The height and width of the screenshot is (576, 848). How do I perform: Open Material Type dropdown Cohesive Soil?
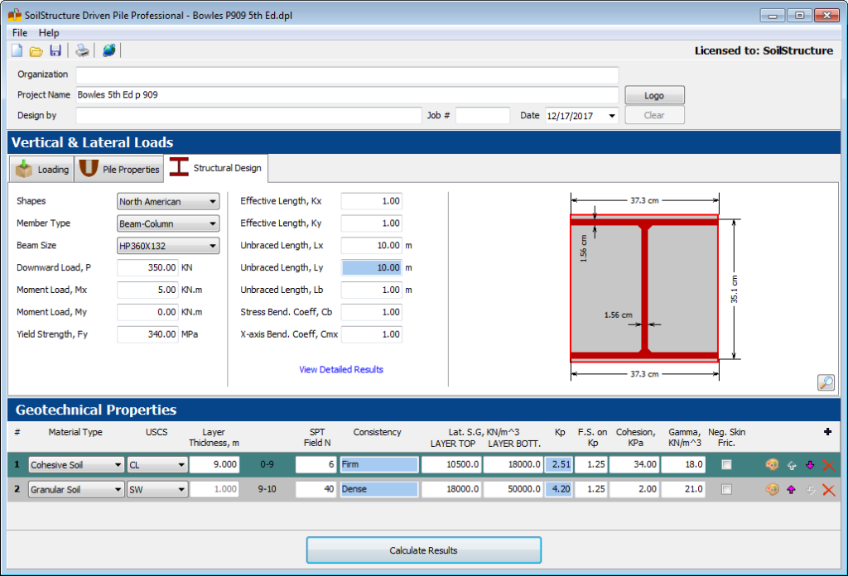(x=76, y=465)
